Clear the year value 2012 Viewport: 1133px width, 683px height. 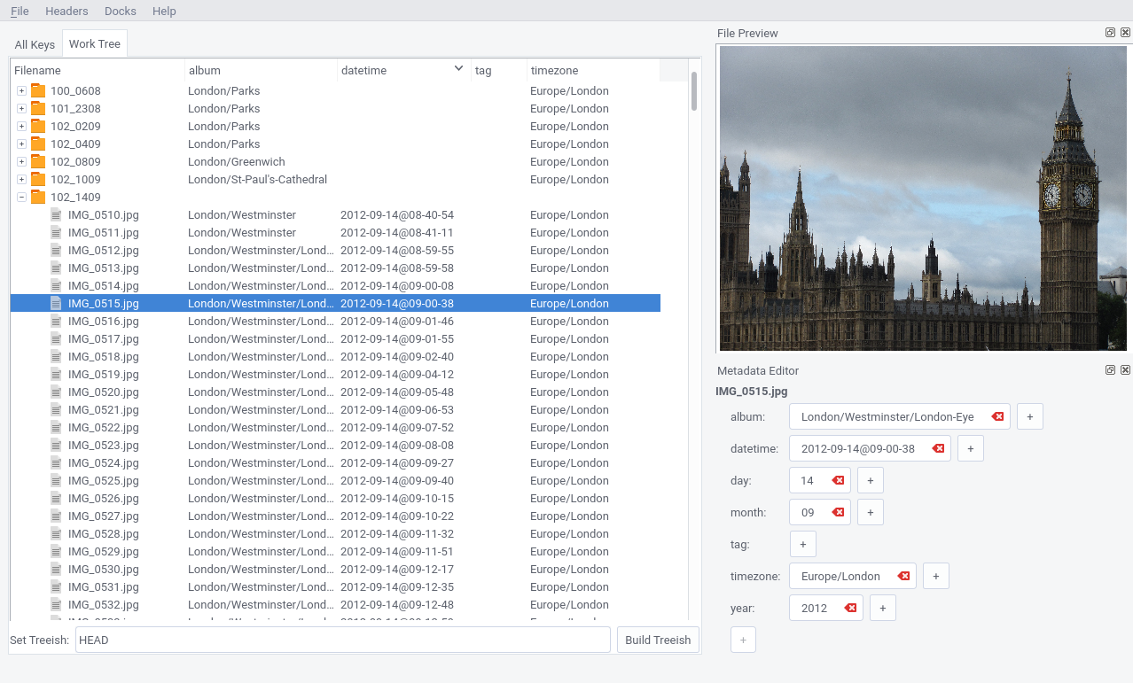coord(850,608)
